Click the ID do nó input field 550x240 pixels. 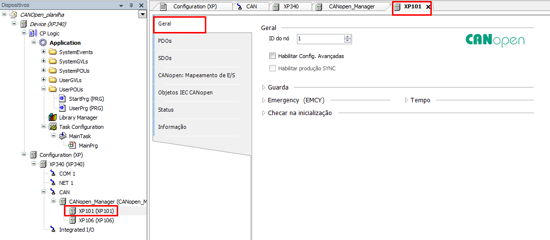tap(319, 39)
